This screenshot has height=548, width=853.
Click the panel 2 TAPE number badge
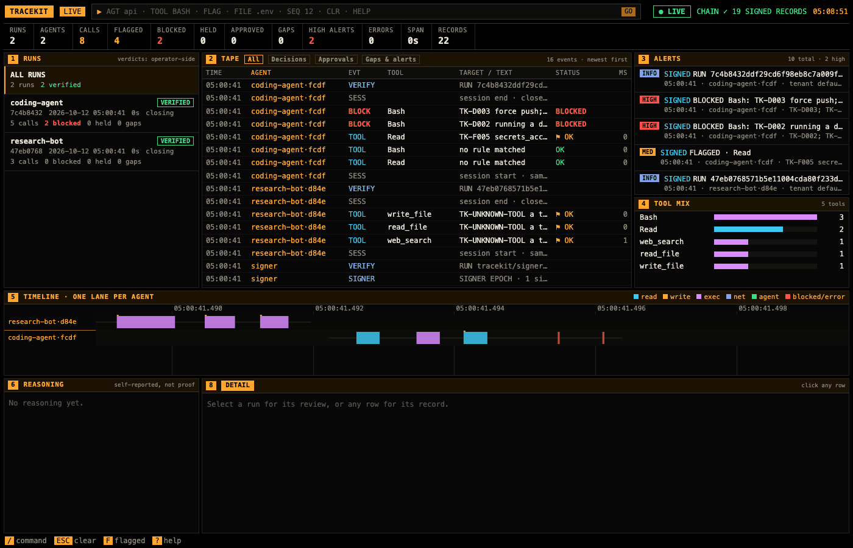211,59
